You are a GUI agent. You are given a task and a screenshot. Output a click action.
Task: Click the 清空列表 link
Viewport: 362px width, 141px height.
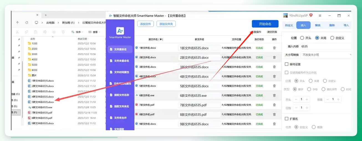[272, 32]
